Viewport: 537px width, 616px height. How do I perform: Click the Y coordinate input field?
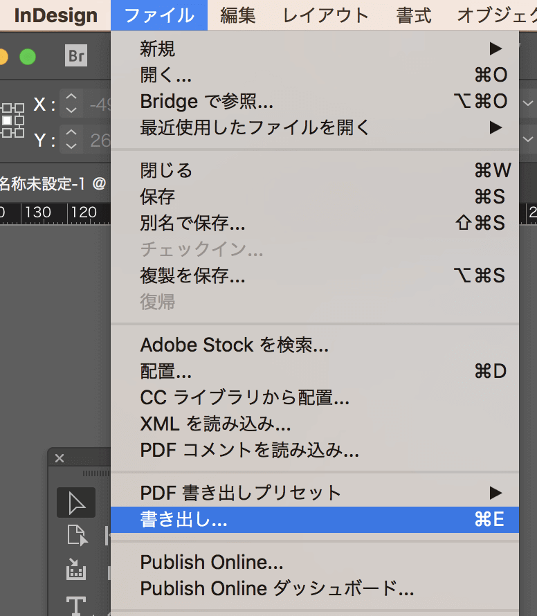[x=100, y=138]
